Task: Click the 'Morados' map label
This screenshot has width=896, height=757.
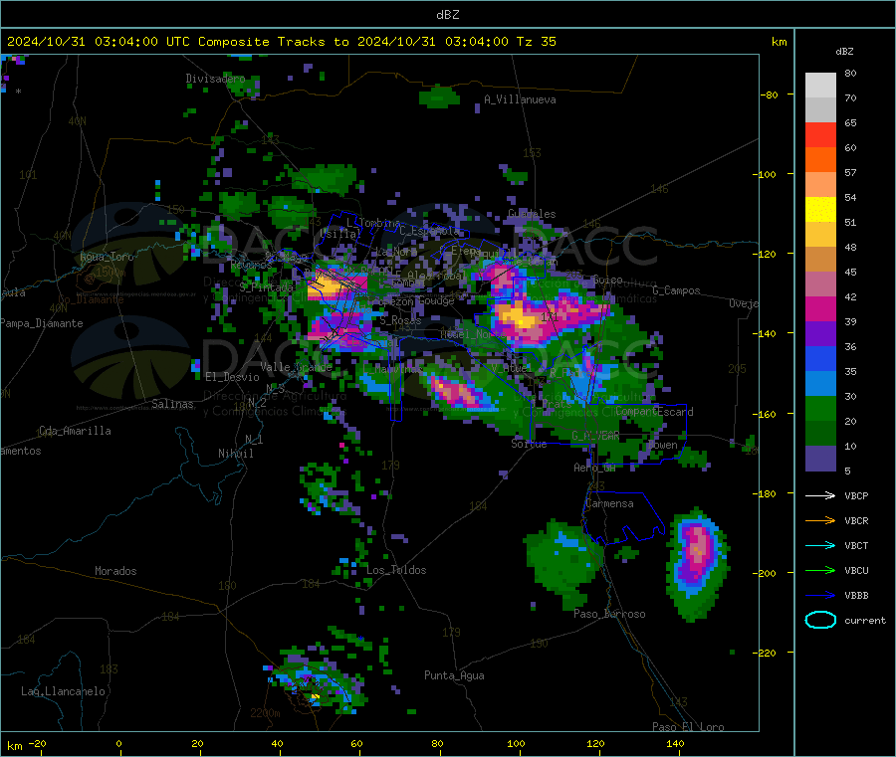Action: pos(115,571)
